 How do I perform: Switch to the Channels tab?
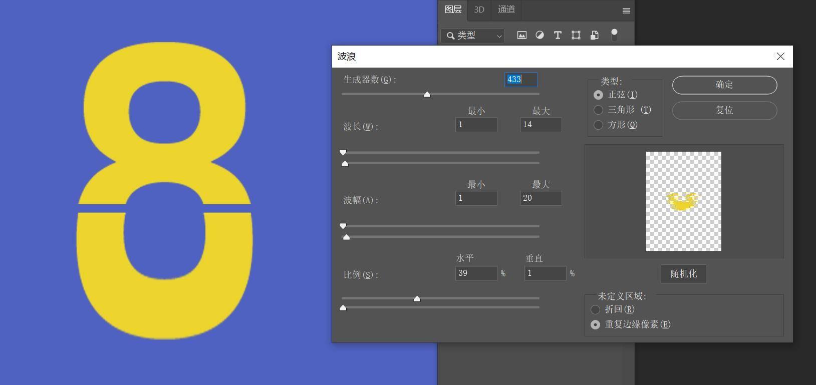pyautogui.click(x=506, y=10)
